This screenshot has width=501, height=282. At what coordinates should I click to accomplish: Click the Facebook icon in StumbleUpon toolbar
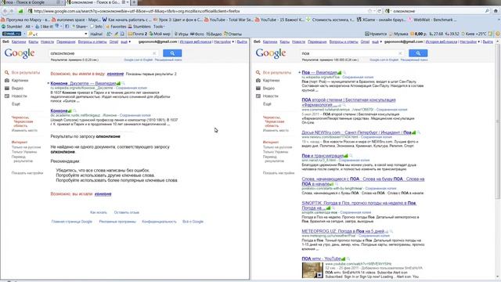tap(67, 27)
